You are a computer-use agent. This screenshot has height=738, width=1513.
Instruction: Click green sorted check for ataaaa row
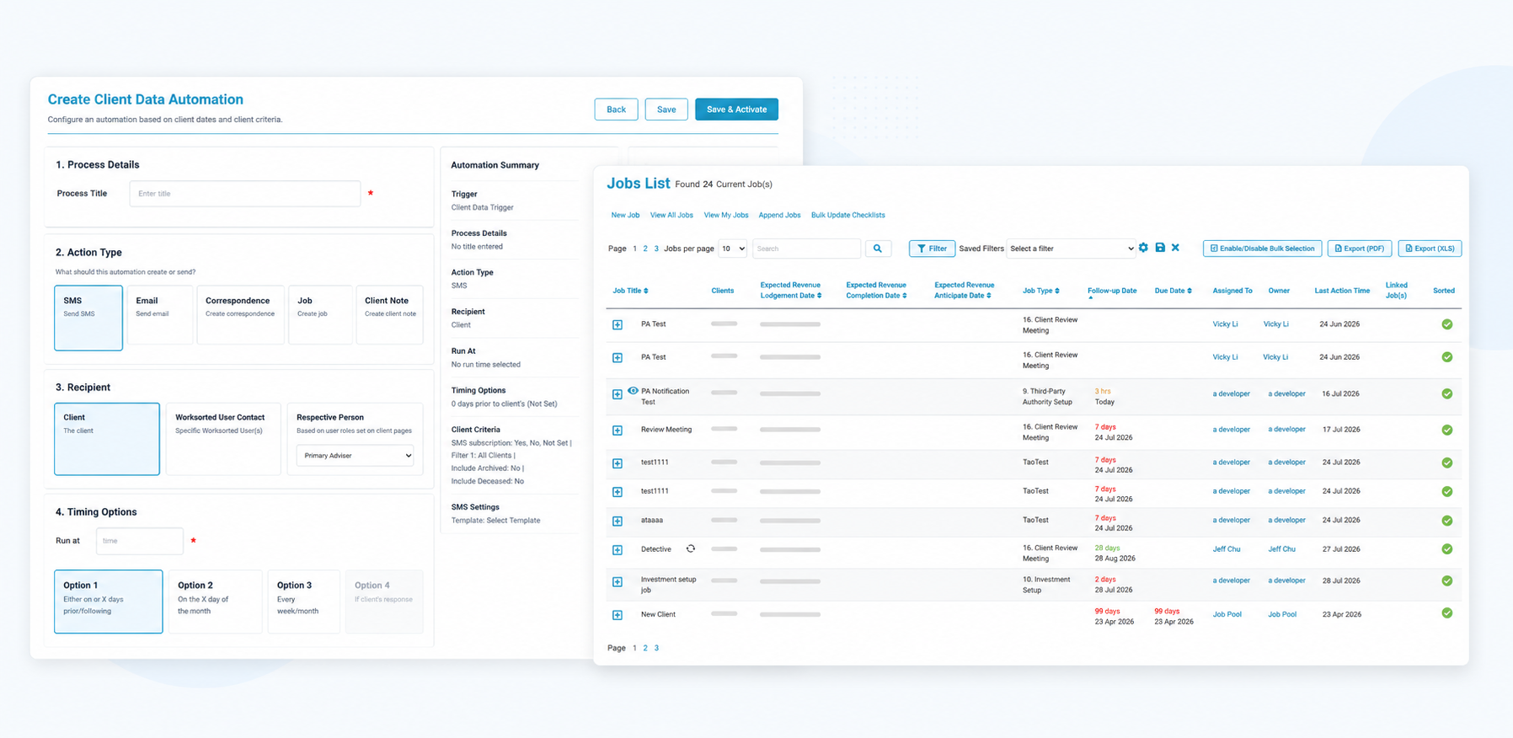click(1446, 521)
